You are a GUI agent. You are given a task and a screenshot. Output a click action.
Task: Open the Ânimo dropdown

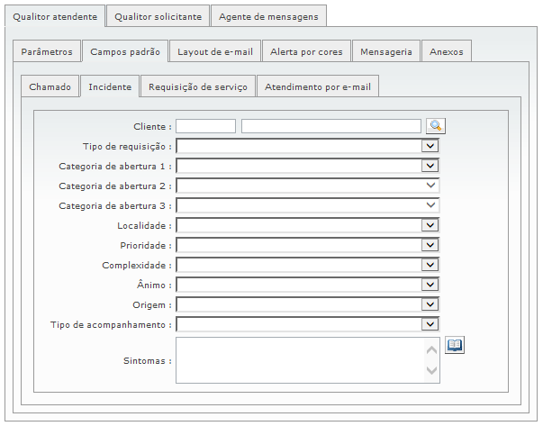coord(307,285)
